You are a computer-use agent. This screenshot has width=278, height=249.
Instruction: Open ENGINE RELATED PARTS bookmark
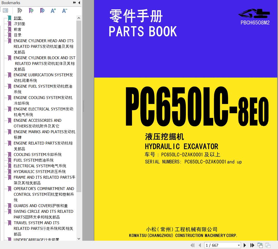43,146
